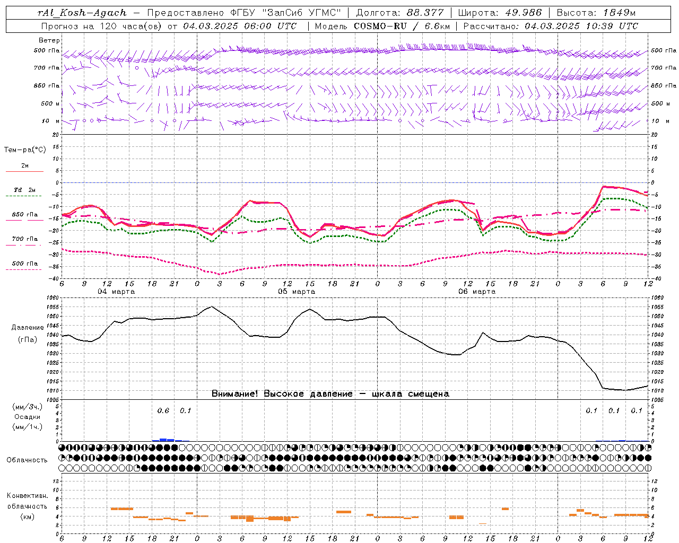Click the Рассчитано: 04.03.2025 10:39 UTC text
The width and height of the screenshot is (679, 543).
click(551, 25)
